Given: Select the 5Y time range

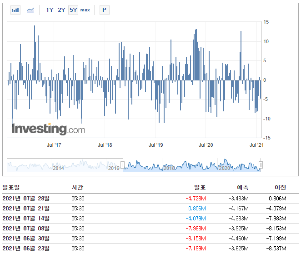Looking at the screenshot, I should [73, 10].
